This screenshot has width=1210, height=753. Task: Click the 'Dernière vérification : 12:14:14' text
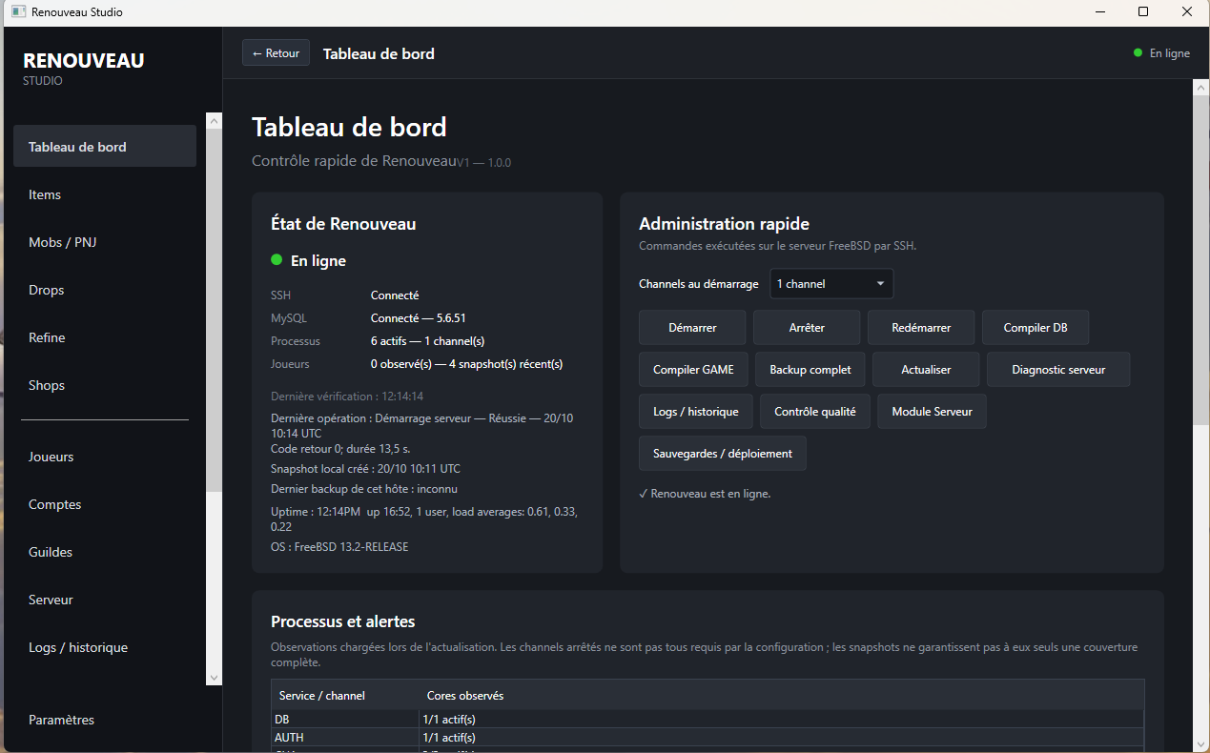coord(347,396)
